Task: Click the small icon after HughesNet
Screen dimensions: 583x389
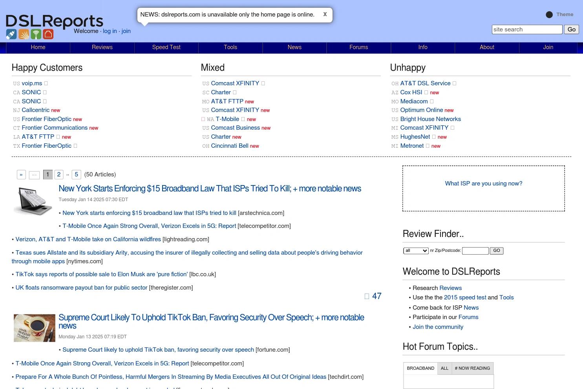Action: [434, 137]
